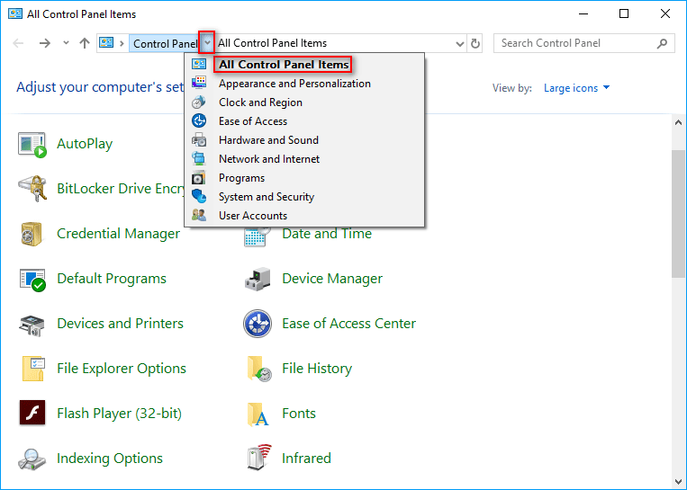The width and height of the screenshot is (687, 490).
Task: Click the title bar Control Panel icon
Action: click(x=15, y=14)
